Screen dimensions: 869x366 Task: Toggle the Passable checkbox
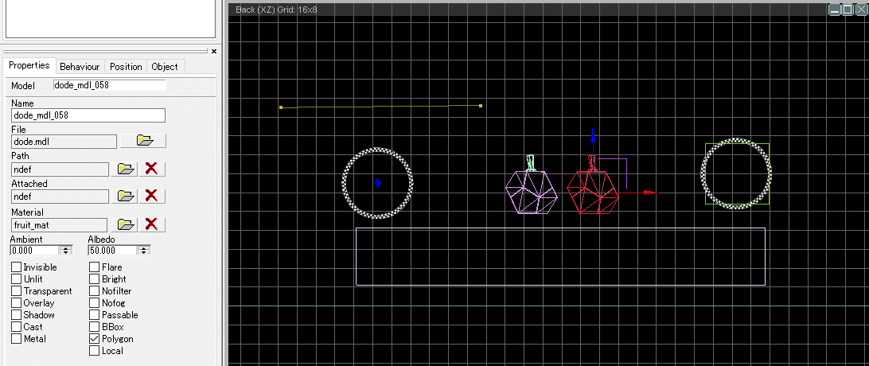point(94,315)
